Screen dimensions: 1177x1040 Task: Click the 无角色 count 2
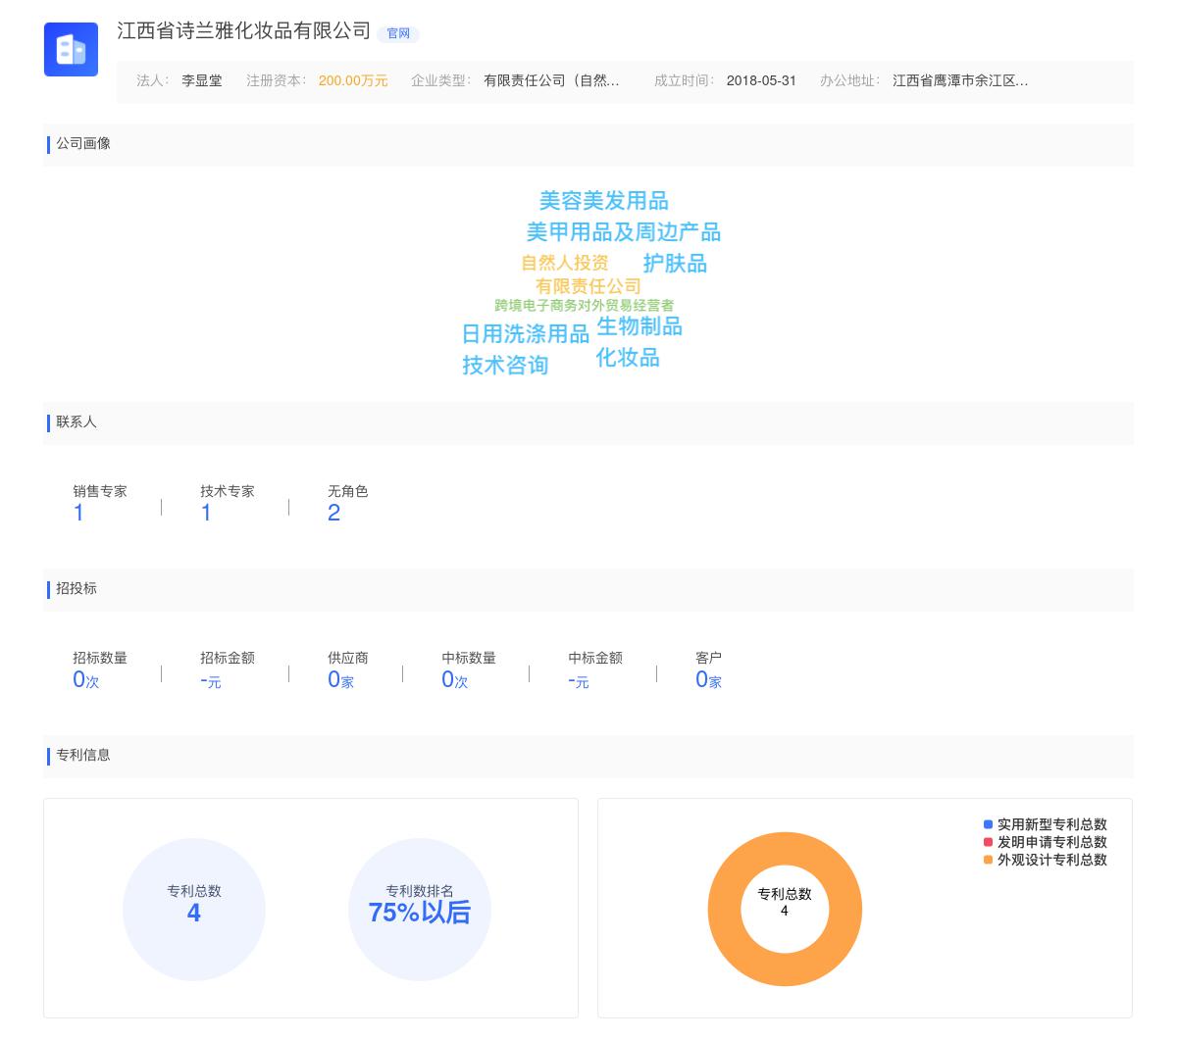333,514
